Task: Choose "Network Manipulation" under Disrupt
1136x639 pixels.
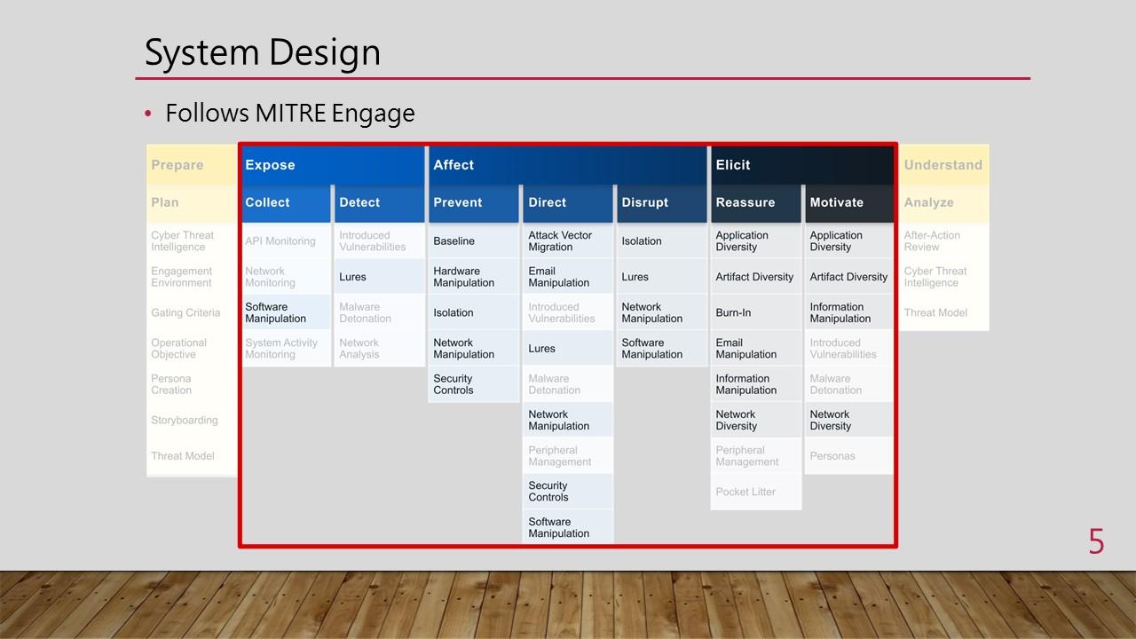Action: pos(661,313)
